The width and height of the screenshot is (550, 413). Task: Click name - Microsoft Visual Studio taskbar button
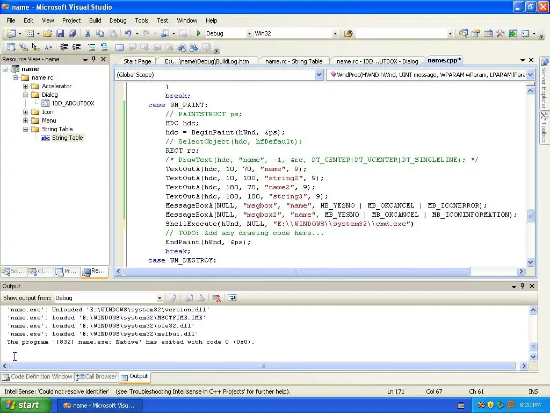(x=98, y=405)
